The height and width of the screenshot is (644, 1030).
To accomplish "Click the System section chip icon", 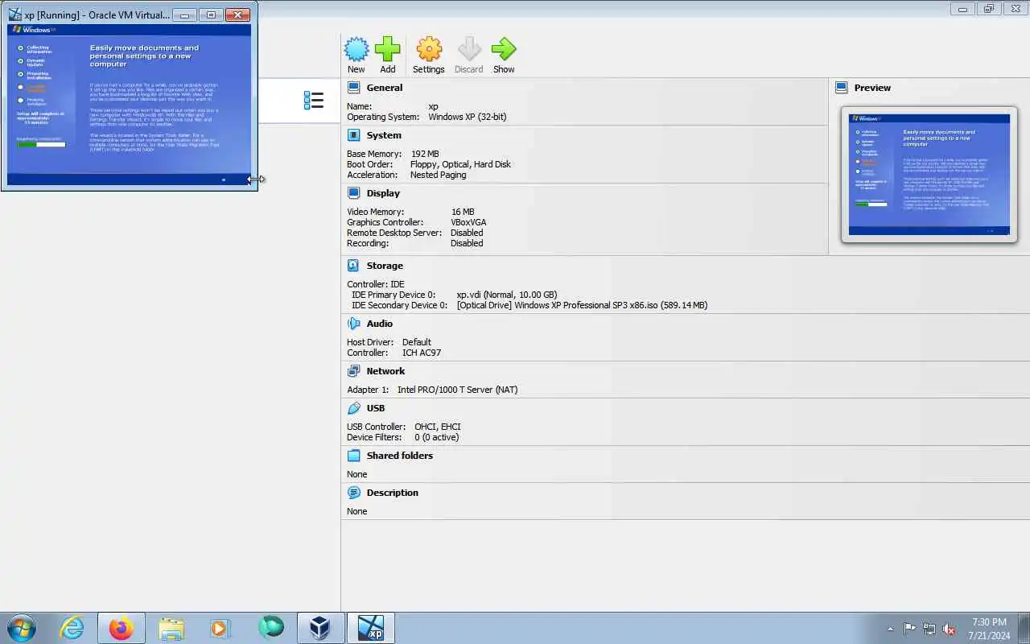I will [353, 135].
